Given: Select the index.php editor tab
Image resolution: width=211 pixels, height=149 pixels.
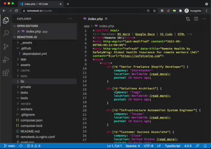Looking at the screenshot, I should pos(95,19).
